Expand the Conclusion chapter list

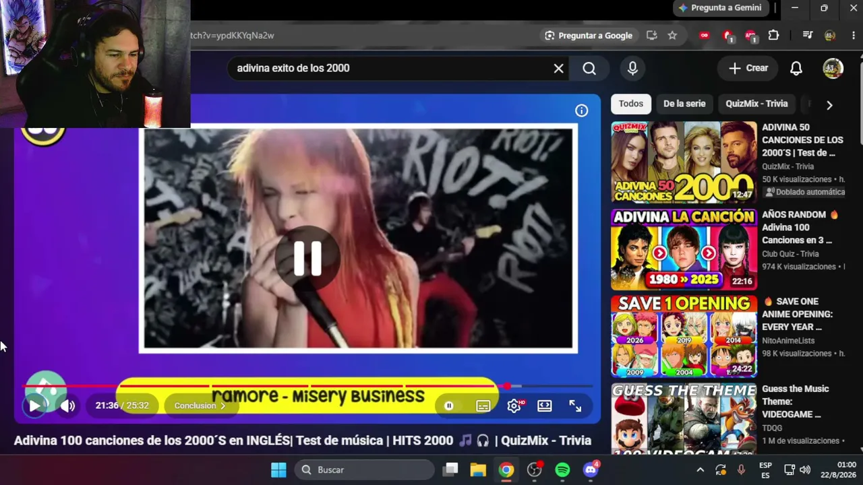(200, 406)
